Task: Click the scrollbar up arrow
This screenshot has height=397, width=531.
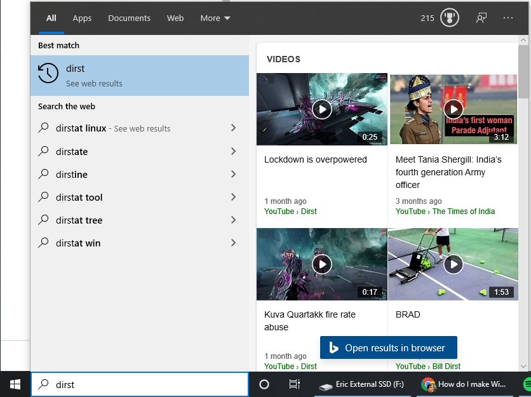Action: click(x=523, y=40)
